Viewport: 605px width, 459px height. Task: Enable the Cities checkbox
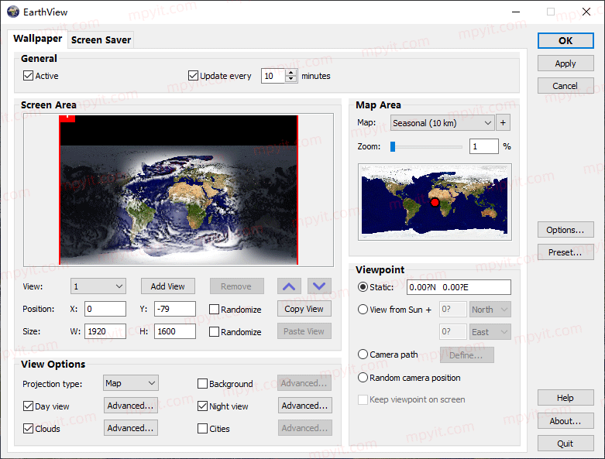[x=202, y=428]
